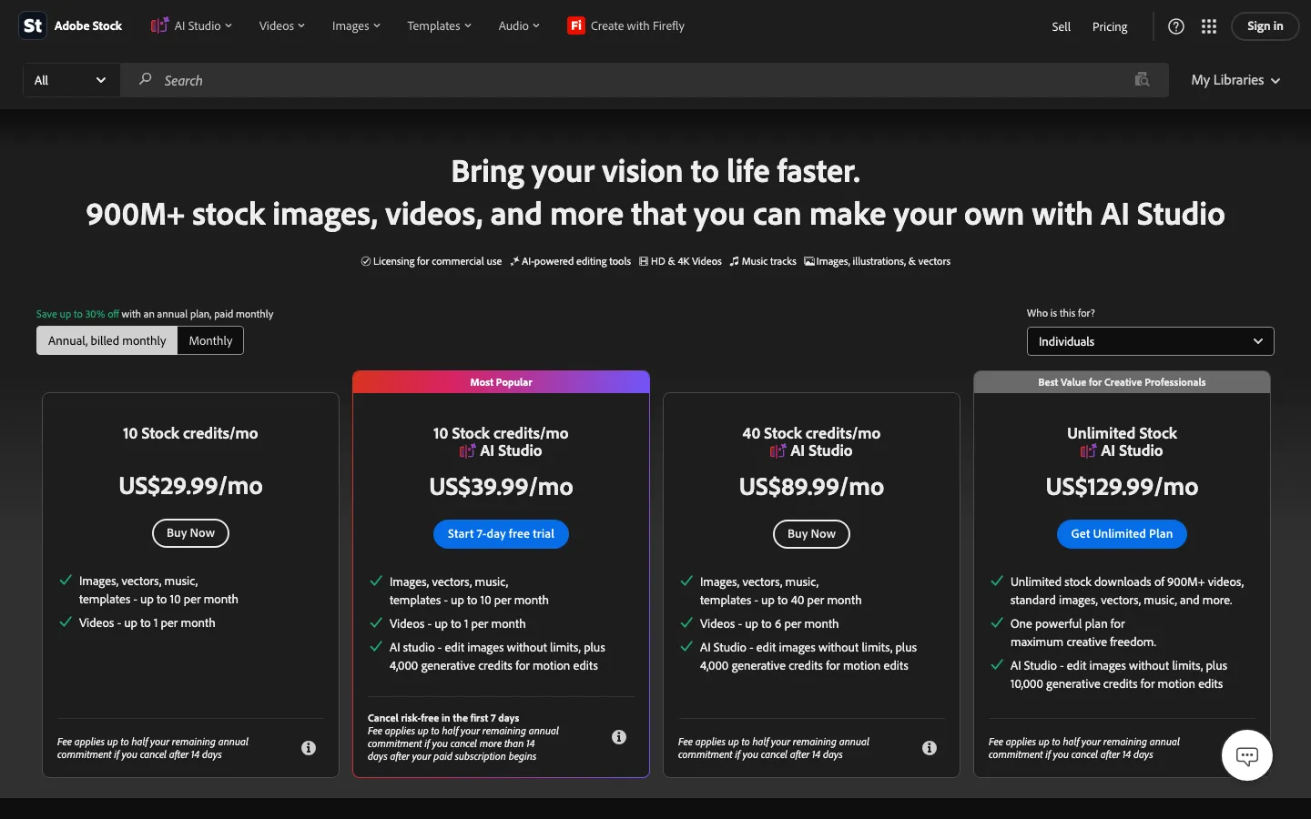
Task: Expand the AI Studio menu
Action: click(191, 25)
